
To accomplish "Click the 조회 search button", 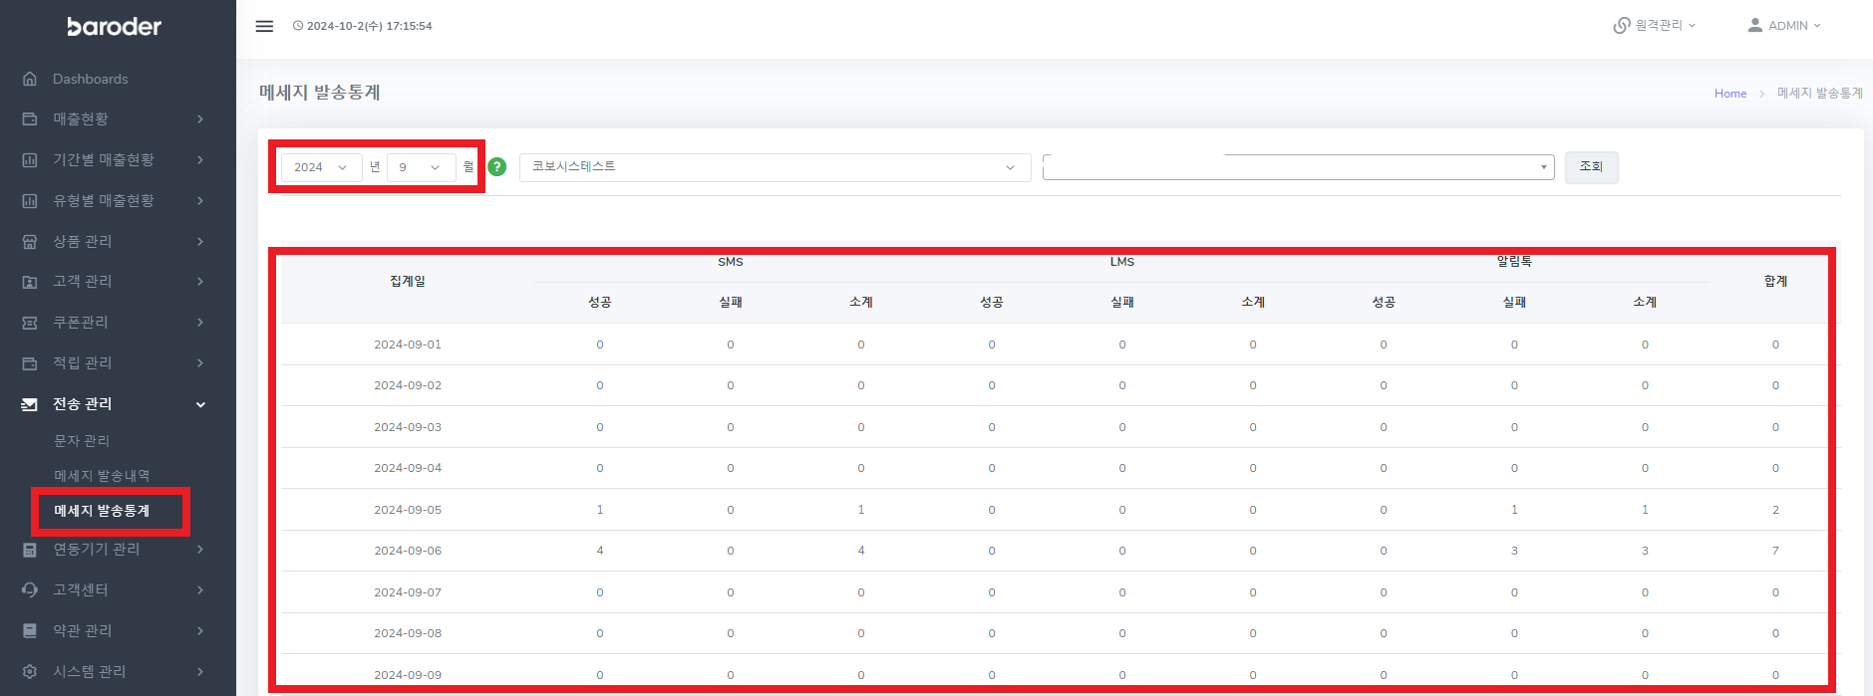I will click(x=1591, y=167).
